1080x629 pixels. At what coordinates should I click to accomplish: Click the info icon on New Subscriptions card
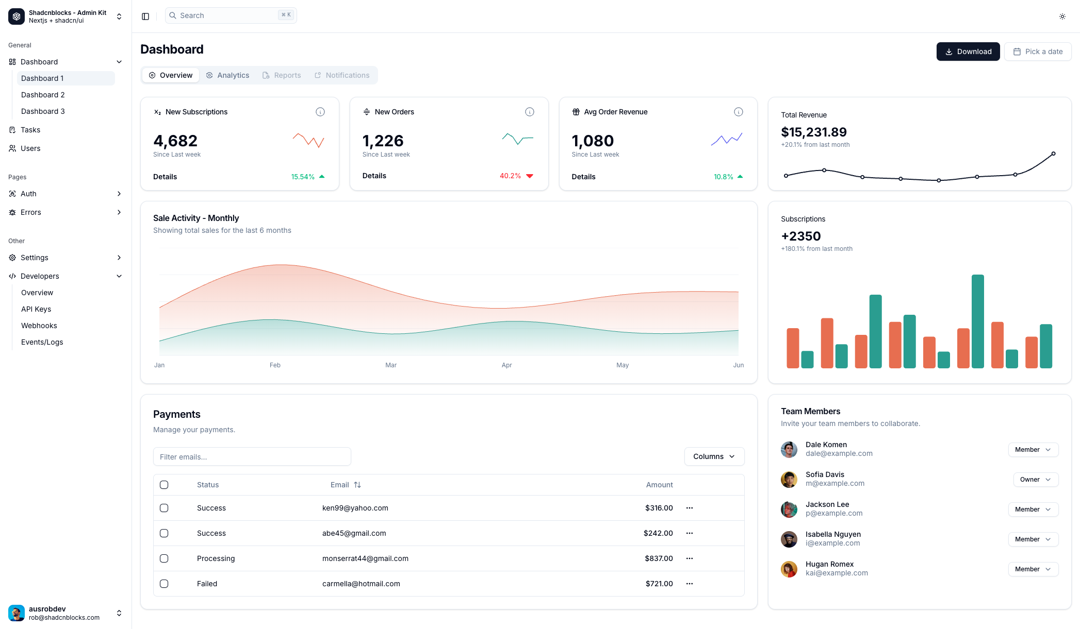pyautogui.click(x=320, y=111)
